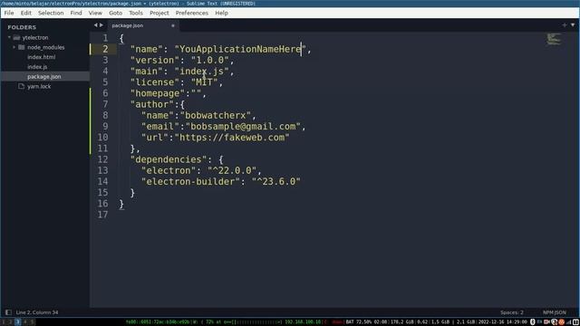The height and width of the screenshot is (326, 580).
Task: Select the ytelectron root folder
Action: click(x=35, y=37)
